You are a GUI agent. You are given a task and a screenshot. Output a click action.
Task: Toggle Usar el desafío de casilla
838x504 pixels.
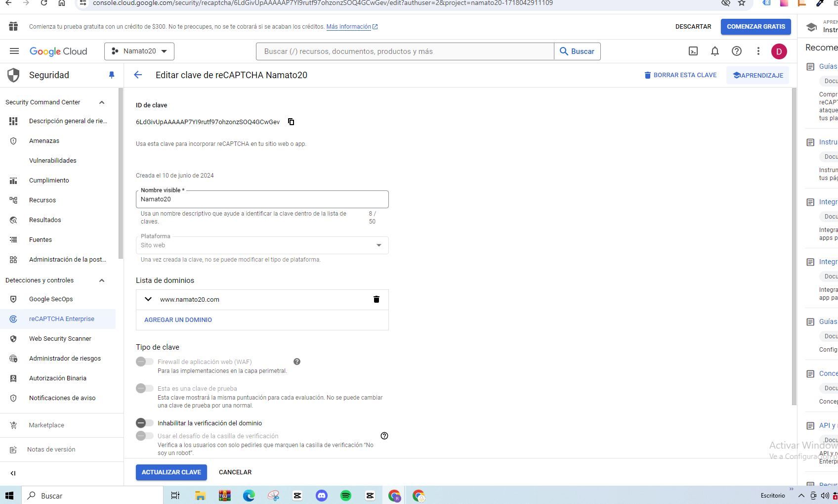tap(145, 436)
